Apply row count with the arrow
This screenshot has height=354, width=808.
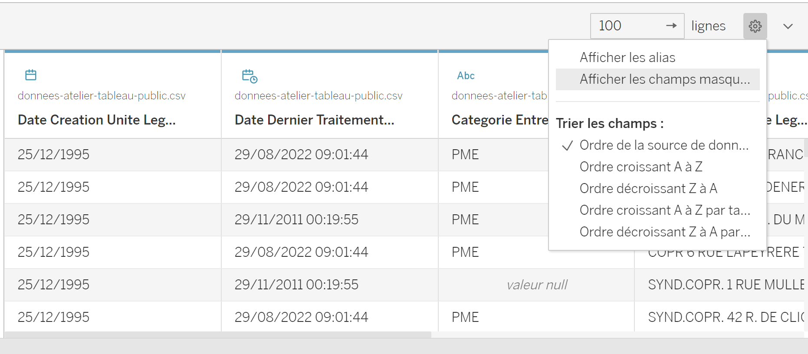tap(671, 26)
